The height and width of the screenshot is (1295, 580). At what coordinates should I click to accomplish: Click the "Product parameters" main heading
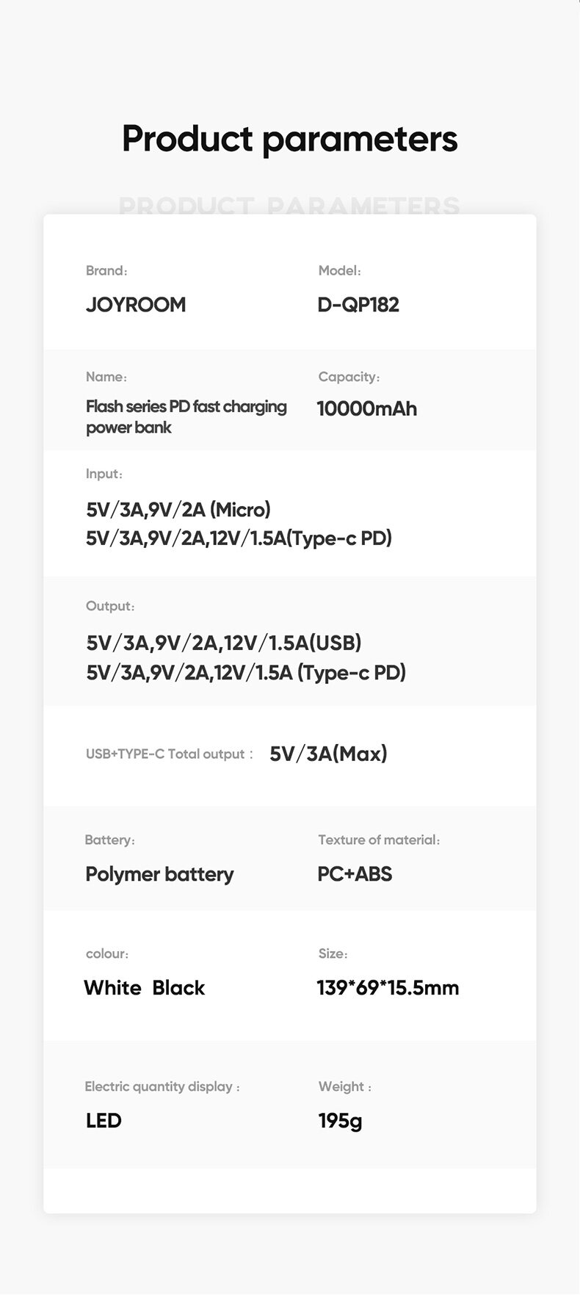(289, 139)
